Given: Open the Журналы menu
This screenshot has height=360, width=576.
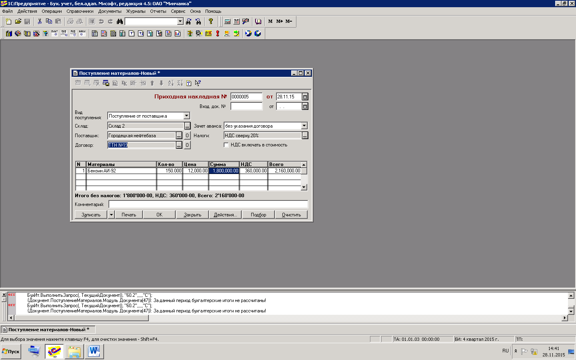Looking at the screenshot, I should (136, 11).
